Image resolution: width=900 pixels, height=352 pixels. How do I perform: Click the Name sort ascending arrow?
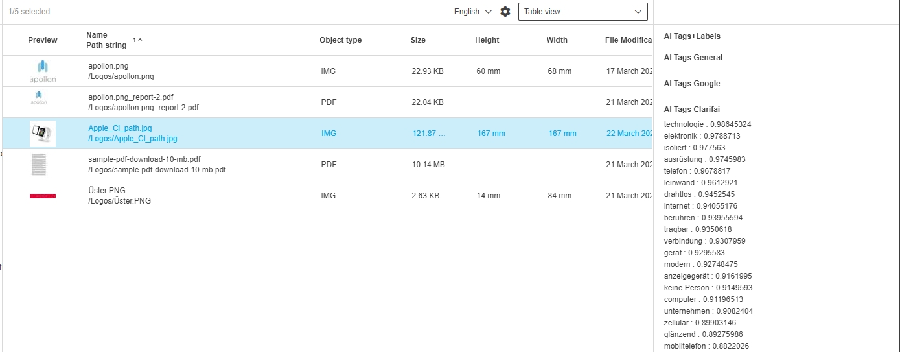[x=140, y=40]
